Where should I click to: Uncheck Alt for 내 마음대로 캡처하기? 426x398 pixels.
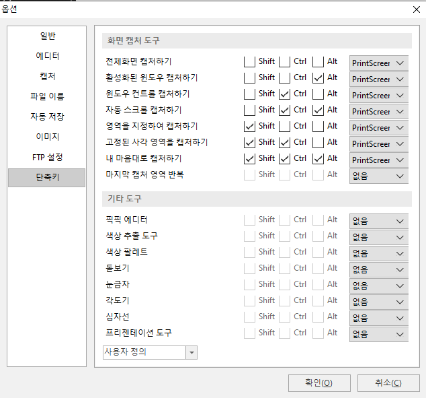click(318, 158)
